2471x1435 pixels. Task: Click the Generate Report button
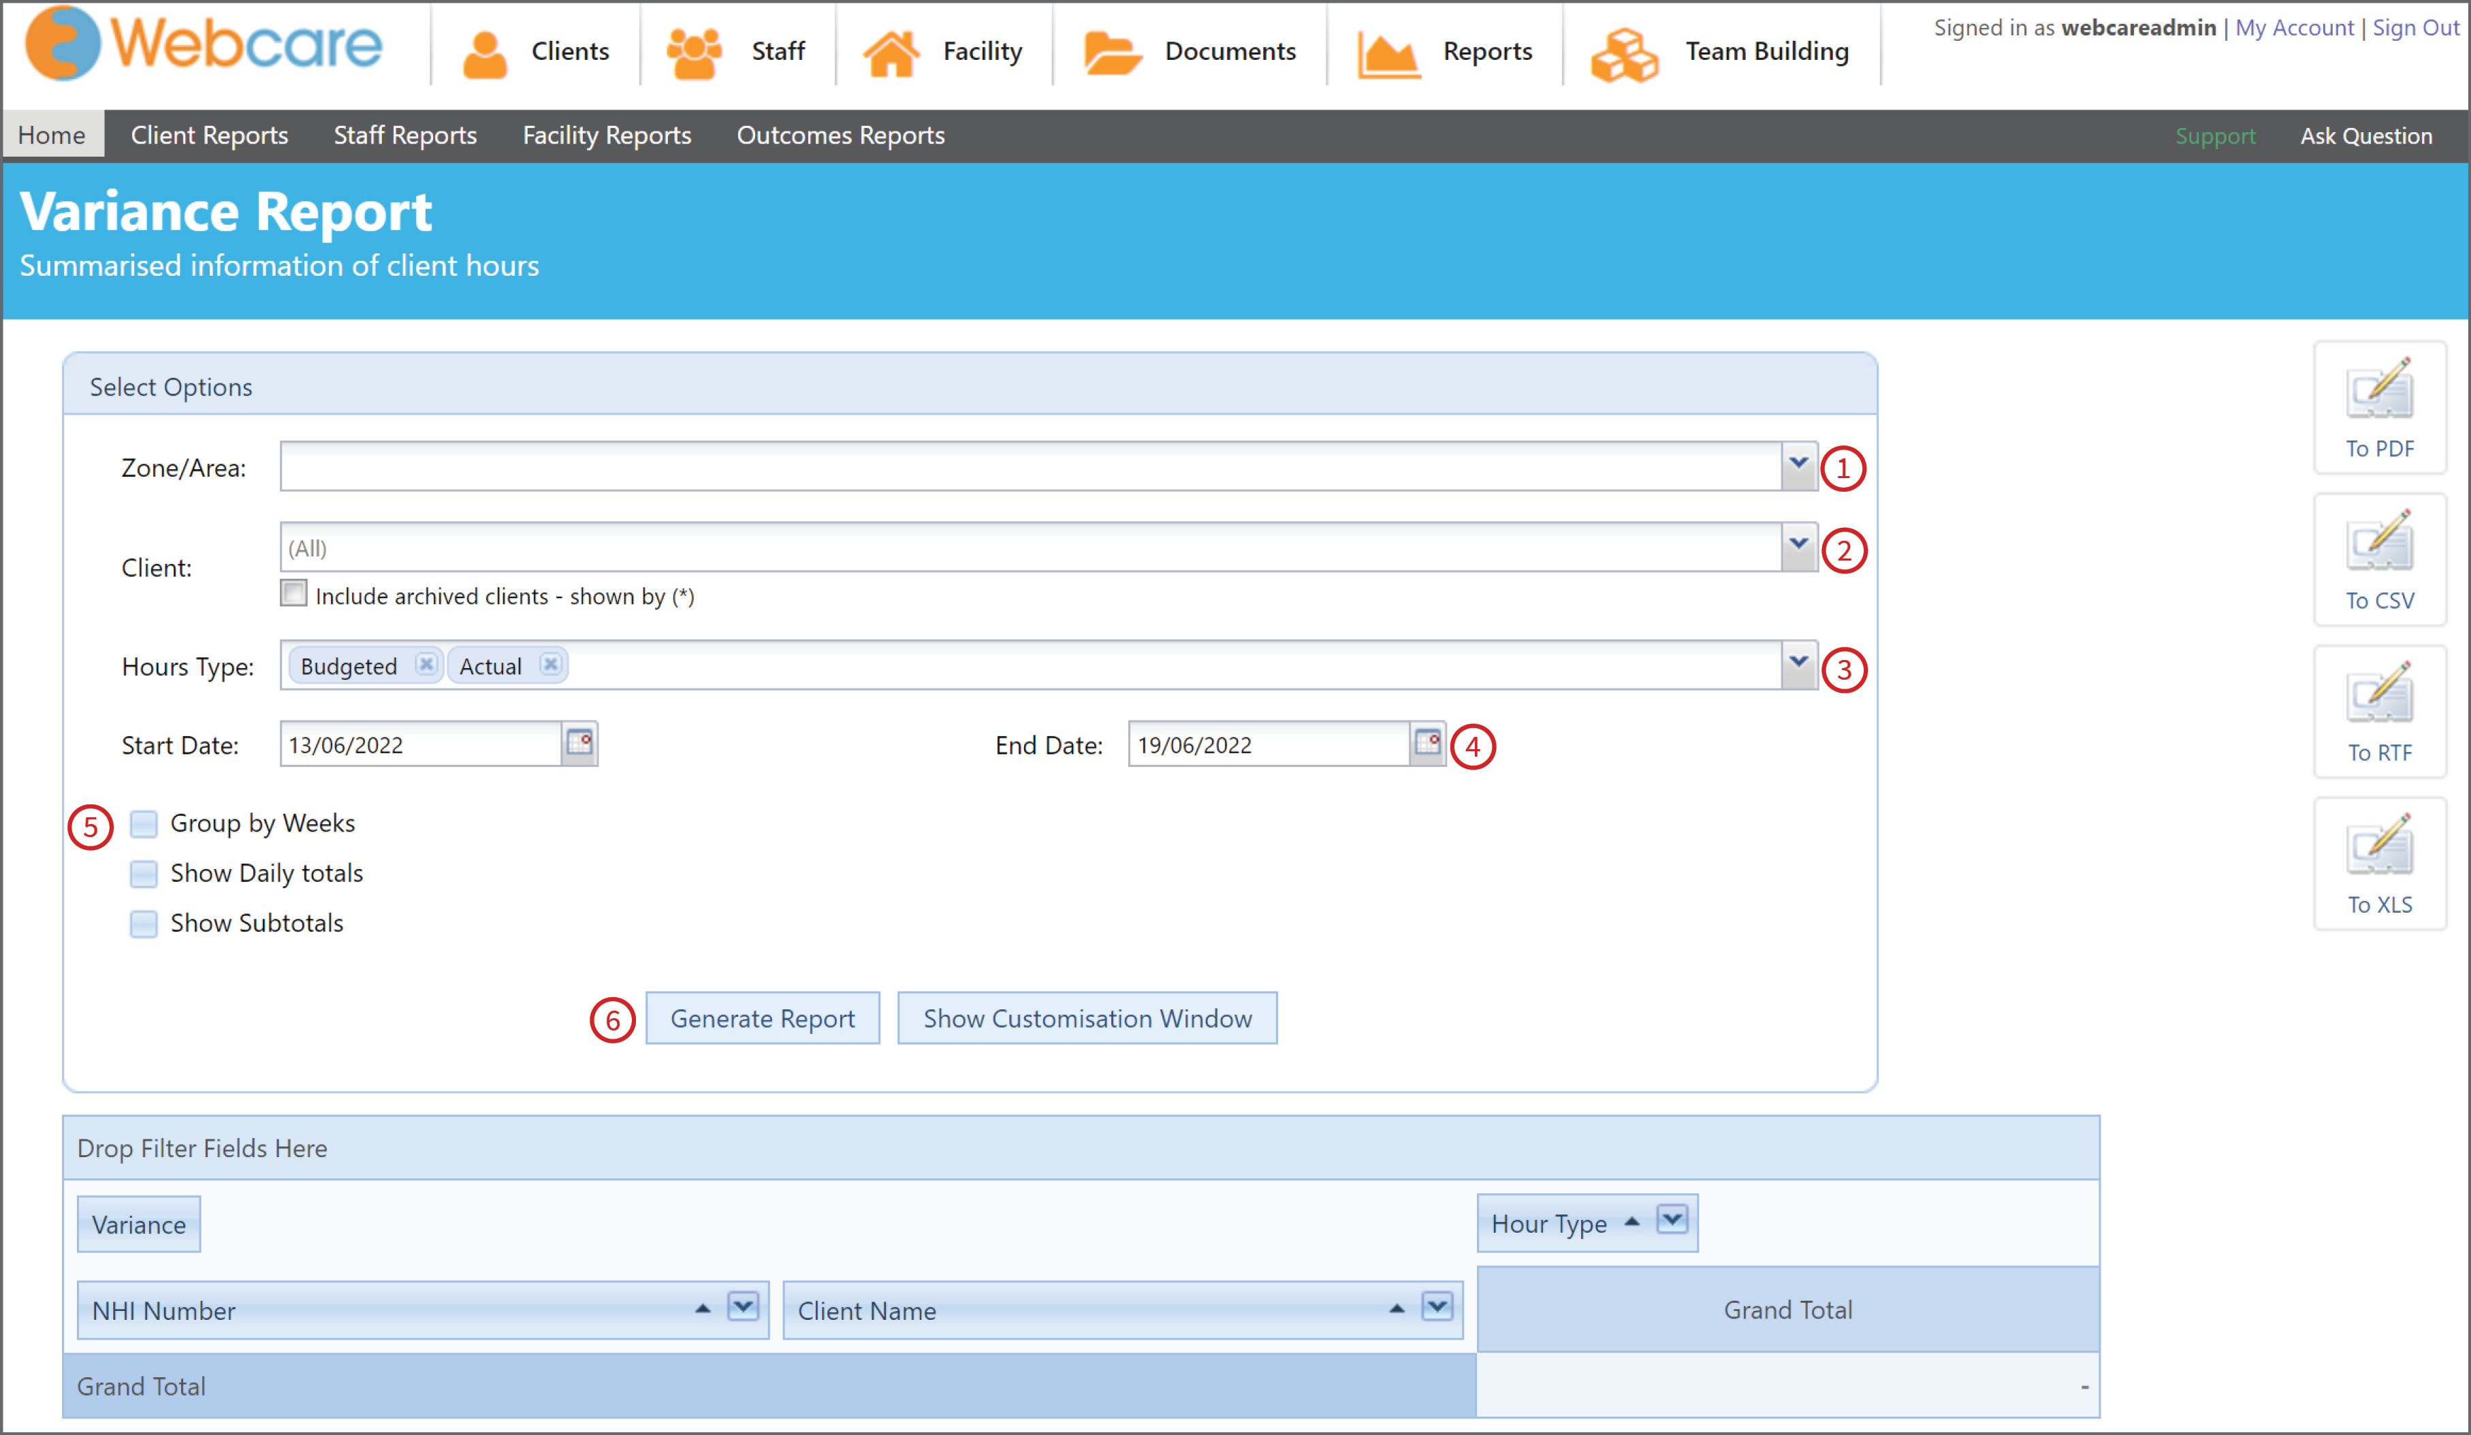point(762,1018)
